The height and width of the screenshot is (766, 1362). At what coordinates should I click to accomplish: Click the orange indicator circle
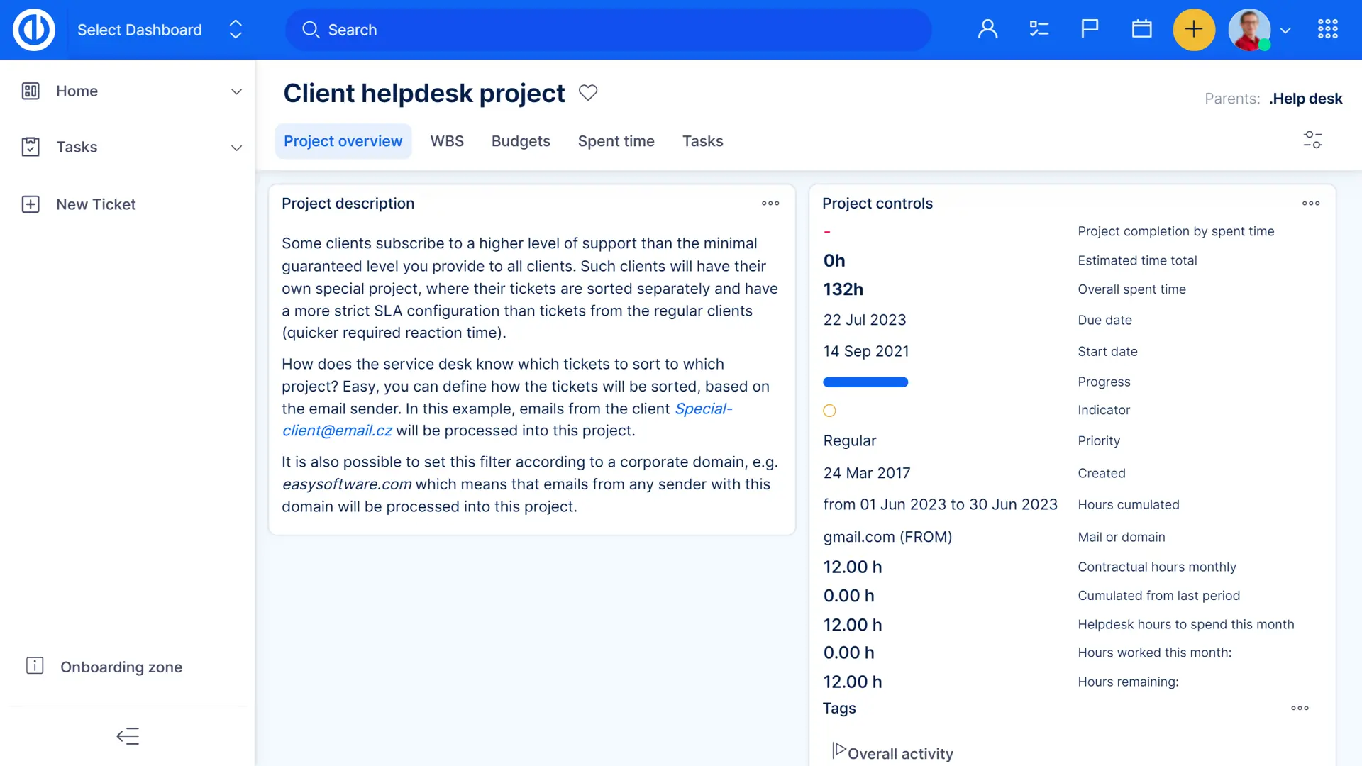pos(829,411)
